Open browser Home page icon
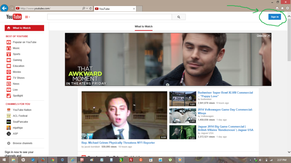Viewport: 291px width, 163px height. tap(277, 8)
